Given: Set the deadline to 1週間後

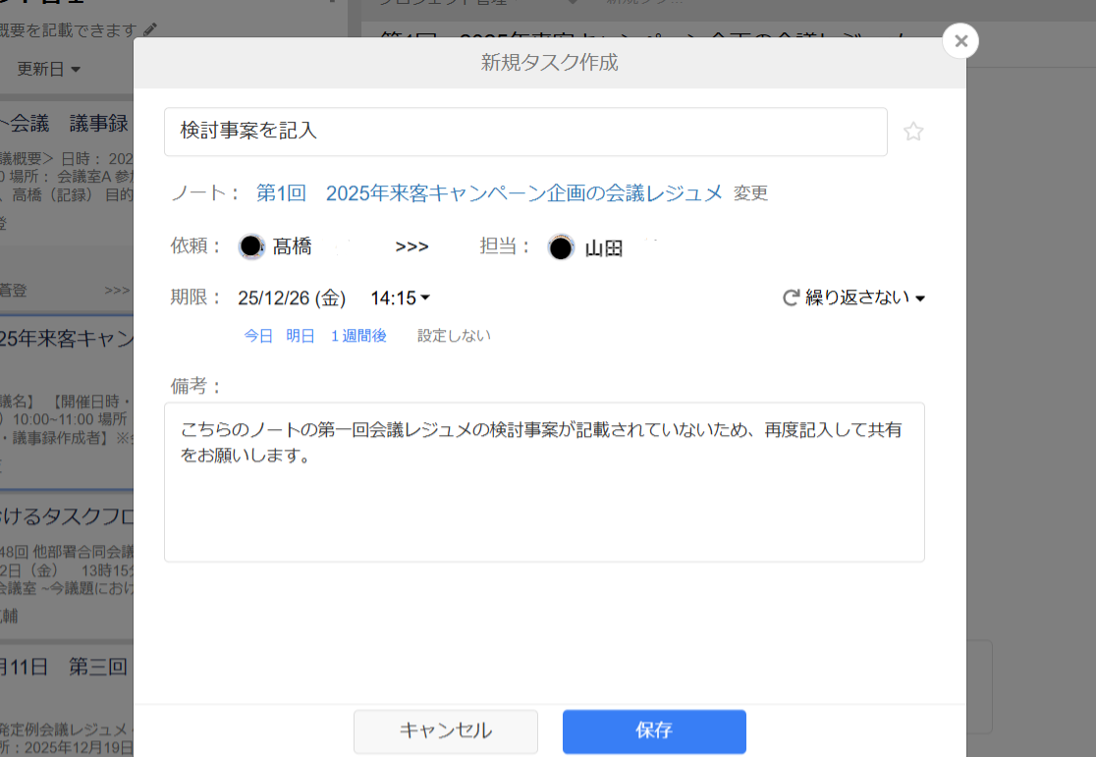Looking at the screenshot, I should [x=358, y=335].
